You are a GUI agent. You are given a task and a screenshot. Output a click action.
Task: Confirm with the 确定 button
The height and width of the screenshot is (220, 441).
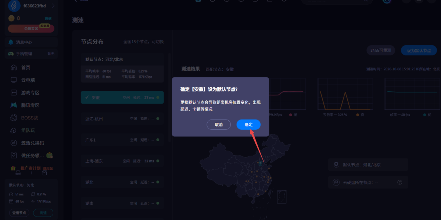[x=248, y=125]
